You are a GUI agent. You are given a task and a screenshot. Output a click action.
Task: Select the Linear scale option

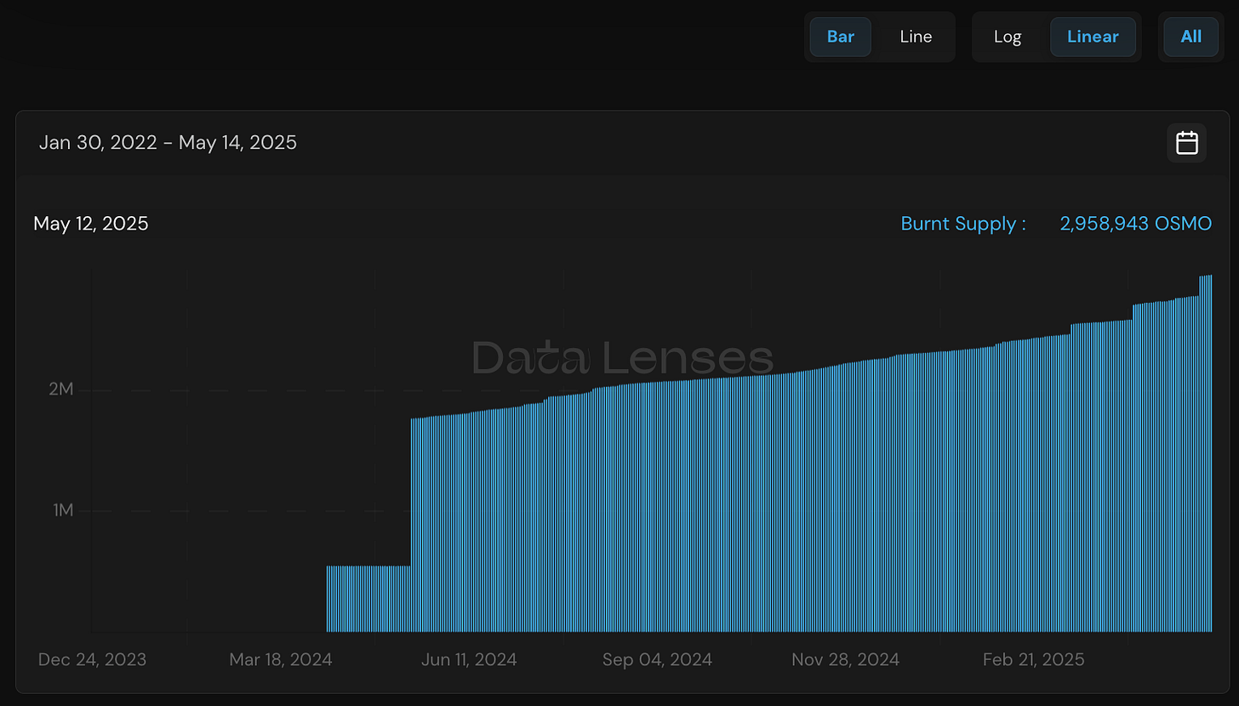1093,37
